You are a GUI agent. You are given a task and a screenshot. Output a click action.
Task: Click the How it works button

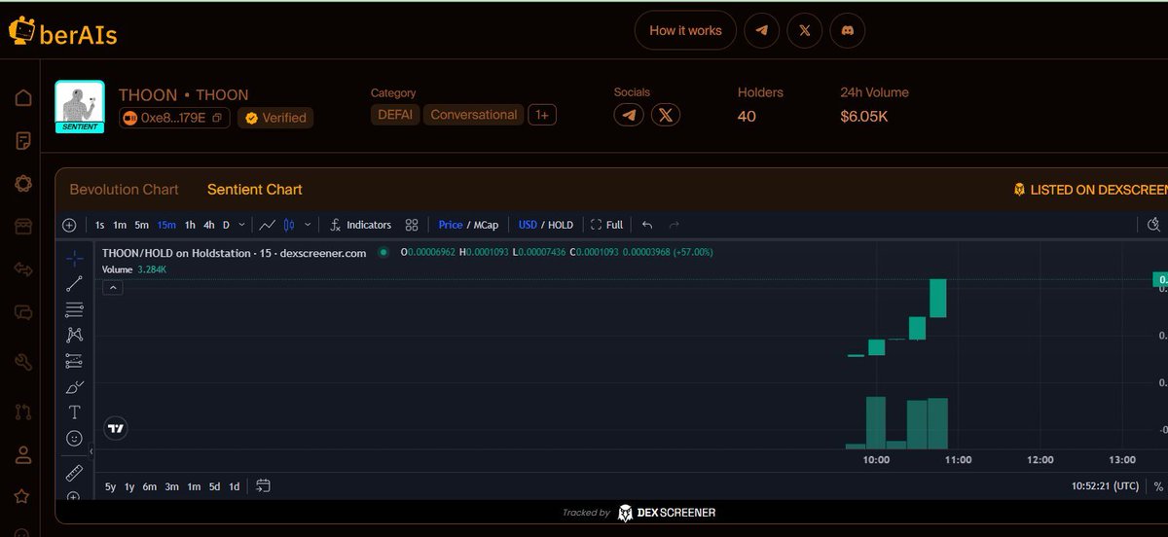[x=685, y=30]
